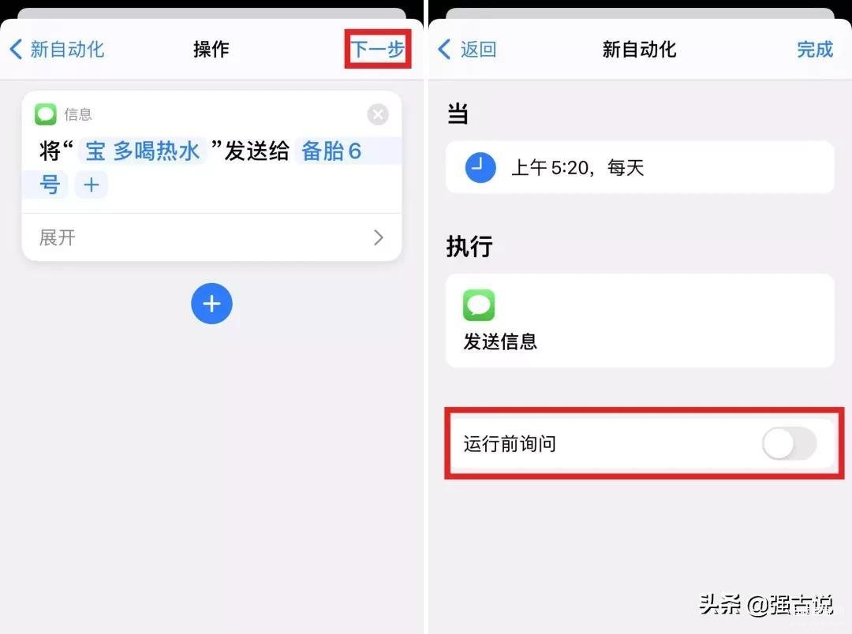Tap the back chevron beside 新自动化
Screen dimensions: 852x634
16,49
